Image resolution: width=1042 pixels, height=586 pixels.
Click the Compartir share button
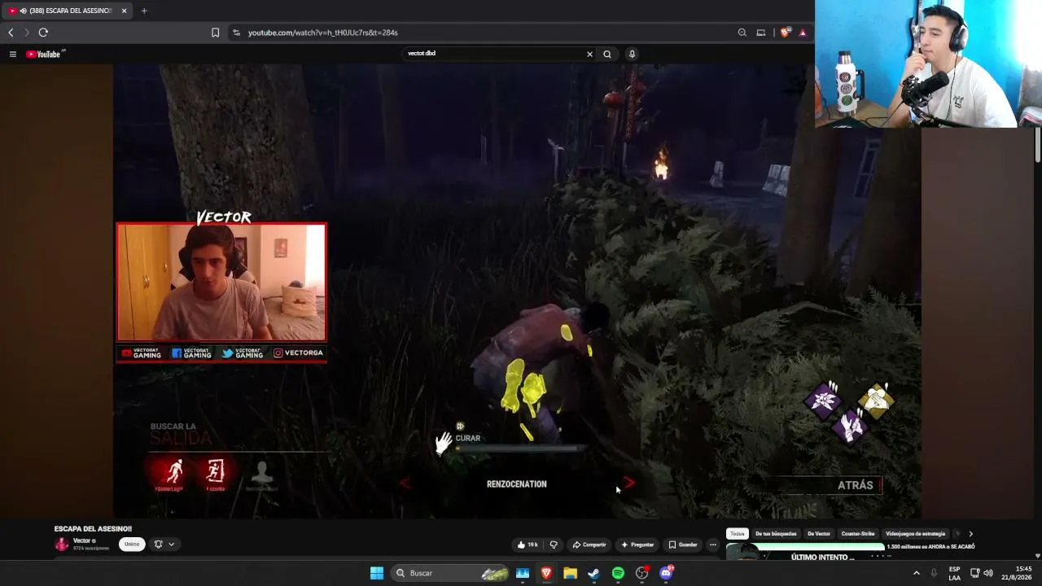(589, 544)
